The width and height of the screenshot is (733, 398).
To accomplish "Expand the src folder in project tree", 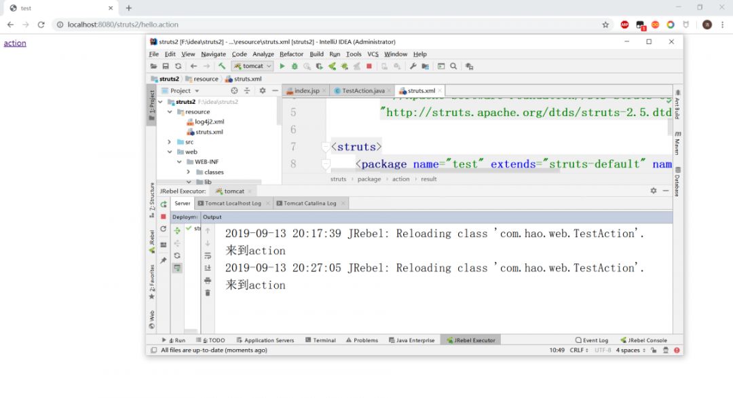I will click(x=170, y=142).
